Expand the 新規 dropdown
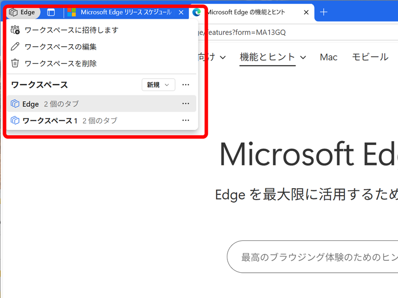This screenshot has width=398, height=298. 158,85
